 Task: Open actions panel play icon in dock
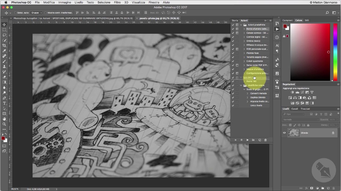click(x=277, y=29)
